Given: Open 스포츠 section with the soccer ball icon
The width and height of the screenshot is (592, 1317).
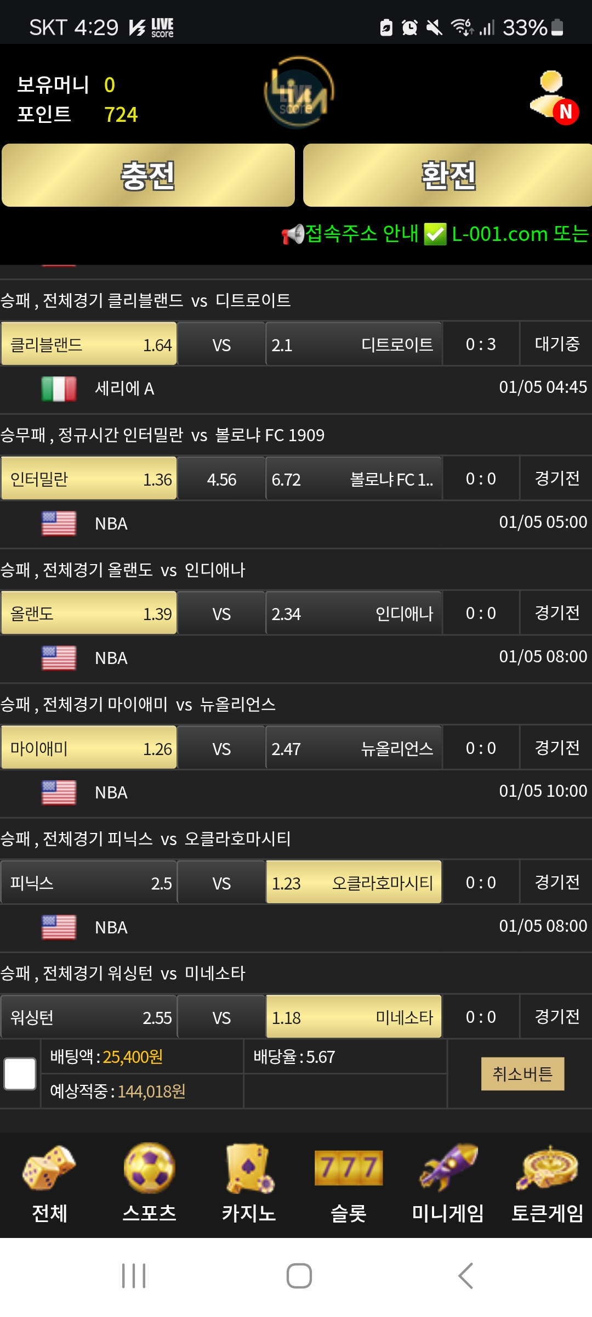Looking at the screenshot, I should pyautogui.click(x=149, y=1184).
